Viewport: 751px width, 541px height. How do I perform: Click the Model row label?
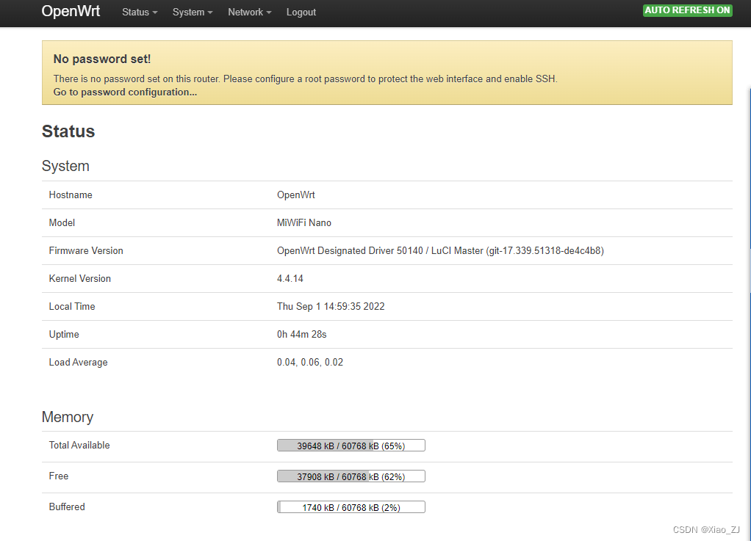click(62, 222)
